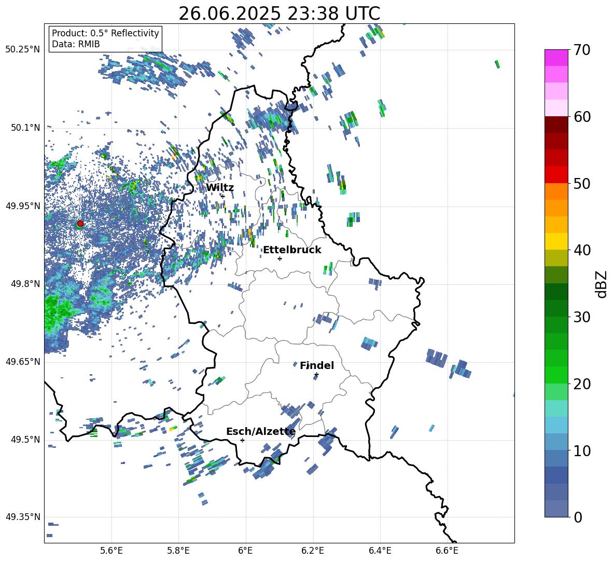
Task: Click the 70 colorbar tick label
Action: pos(582,50)
